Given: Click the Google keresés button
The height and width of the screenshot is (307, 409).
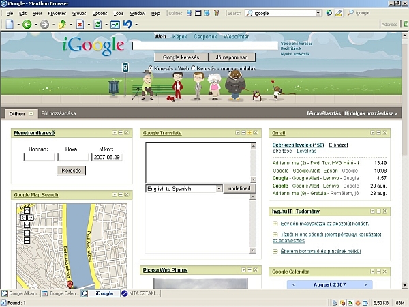Looking at the screenshot, I should pos(181,57).
